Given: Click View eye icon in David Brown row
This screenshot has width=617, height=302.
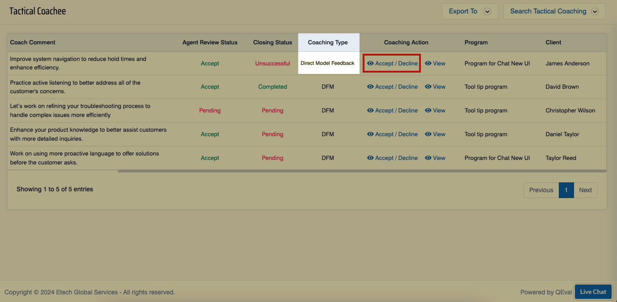Looking at the screenshot, I should (428, 87).
